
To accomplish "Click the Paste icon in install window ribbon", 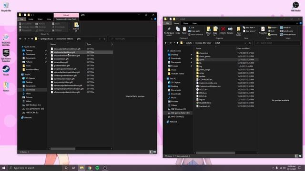I will click(184, 30).
